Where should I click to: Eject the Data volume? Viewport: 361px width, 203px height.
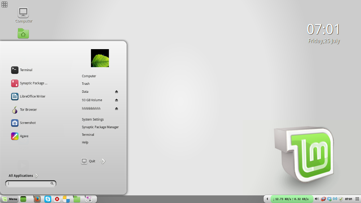pyautogui.click(x=117, y=92)
